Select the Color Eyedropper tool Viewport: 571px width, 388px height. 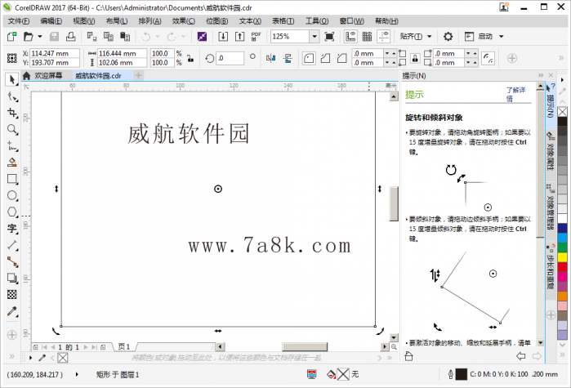(x=12, y=311)
